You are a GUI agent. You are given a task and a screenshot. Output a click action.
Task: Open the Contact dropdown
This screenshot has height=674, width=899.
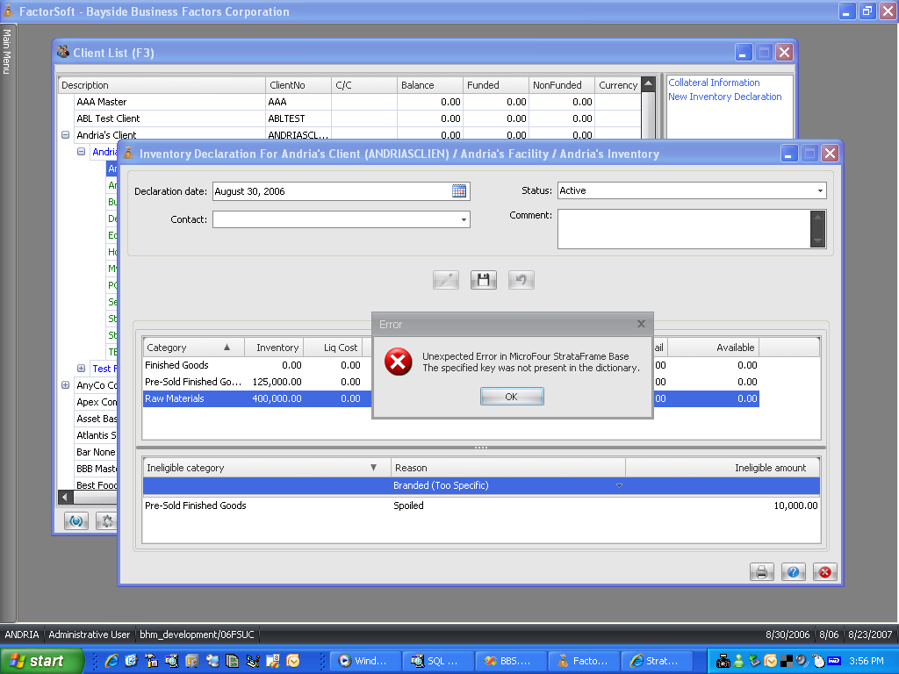pos(464,220)
